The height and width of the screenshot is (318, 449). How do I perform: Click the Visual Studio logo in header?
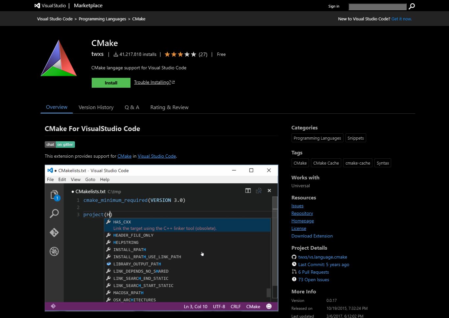coord(50,6)
